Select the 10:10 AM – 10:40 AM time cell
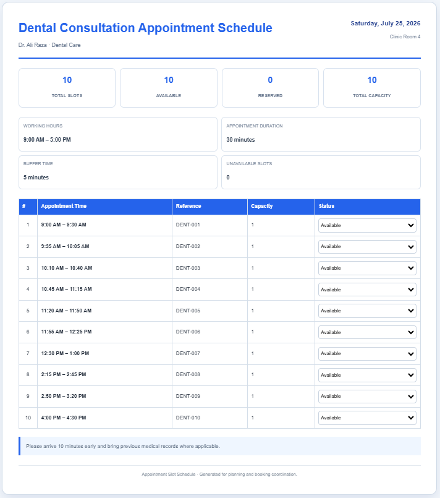 (104, 268)
